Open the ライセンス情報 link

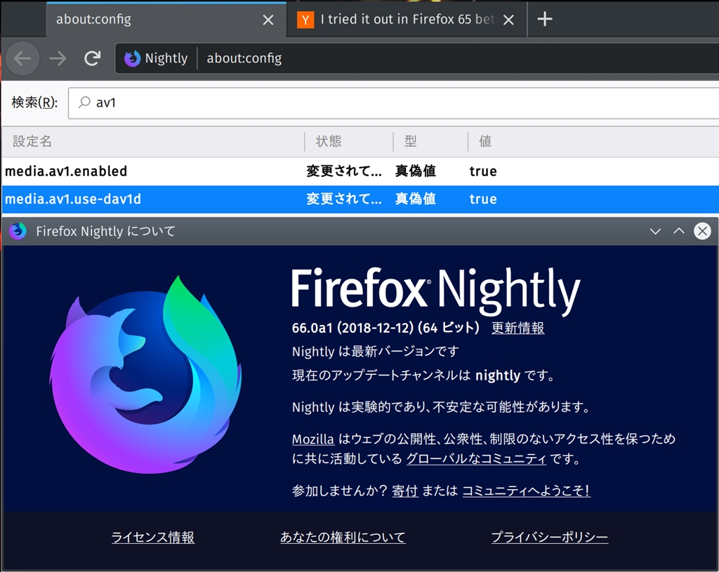[x=152, y=537]
